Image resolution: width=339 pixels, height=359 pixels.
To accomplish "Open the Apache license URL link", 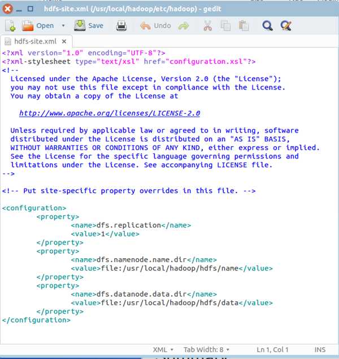I will 110,113.
